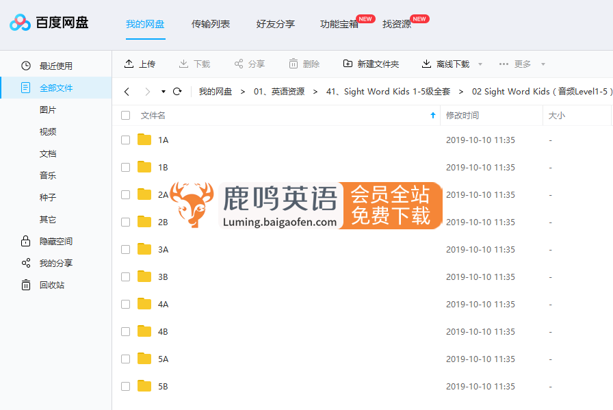Click the recycle bin icon for 回收站
Image resolution: width=613 pixels, height=410 pixels.
(26, 285)
